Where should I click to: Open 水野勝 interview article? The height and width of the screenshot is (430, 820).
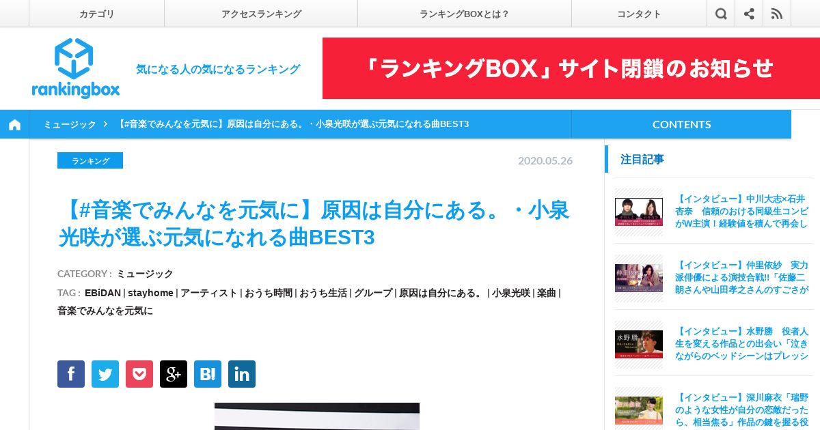coord(741,343)
